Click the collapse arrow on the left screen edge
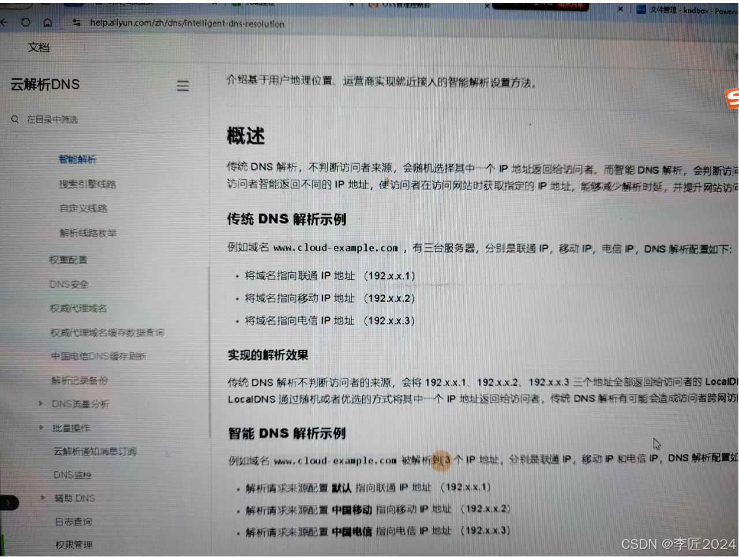Viewport: 739px width, 557px height. [x=8, y=503]
